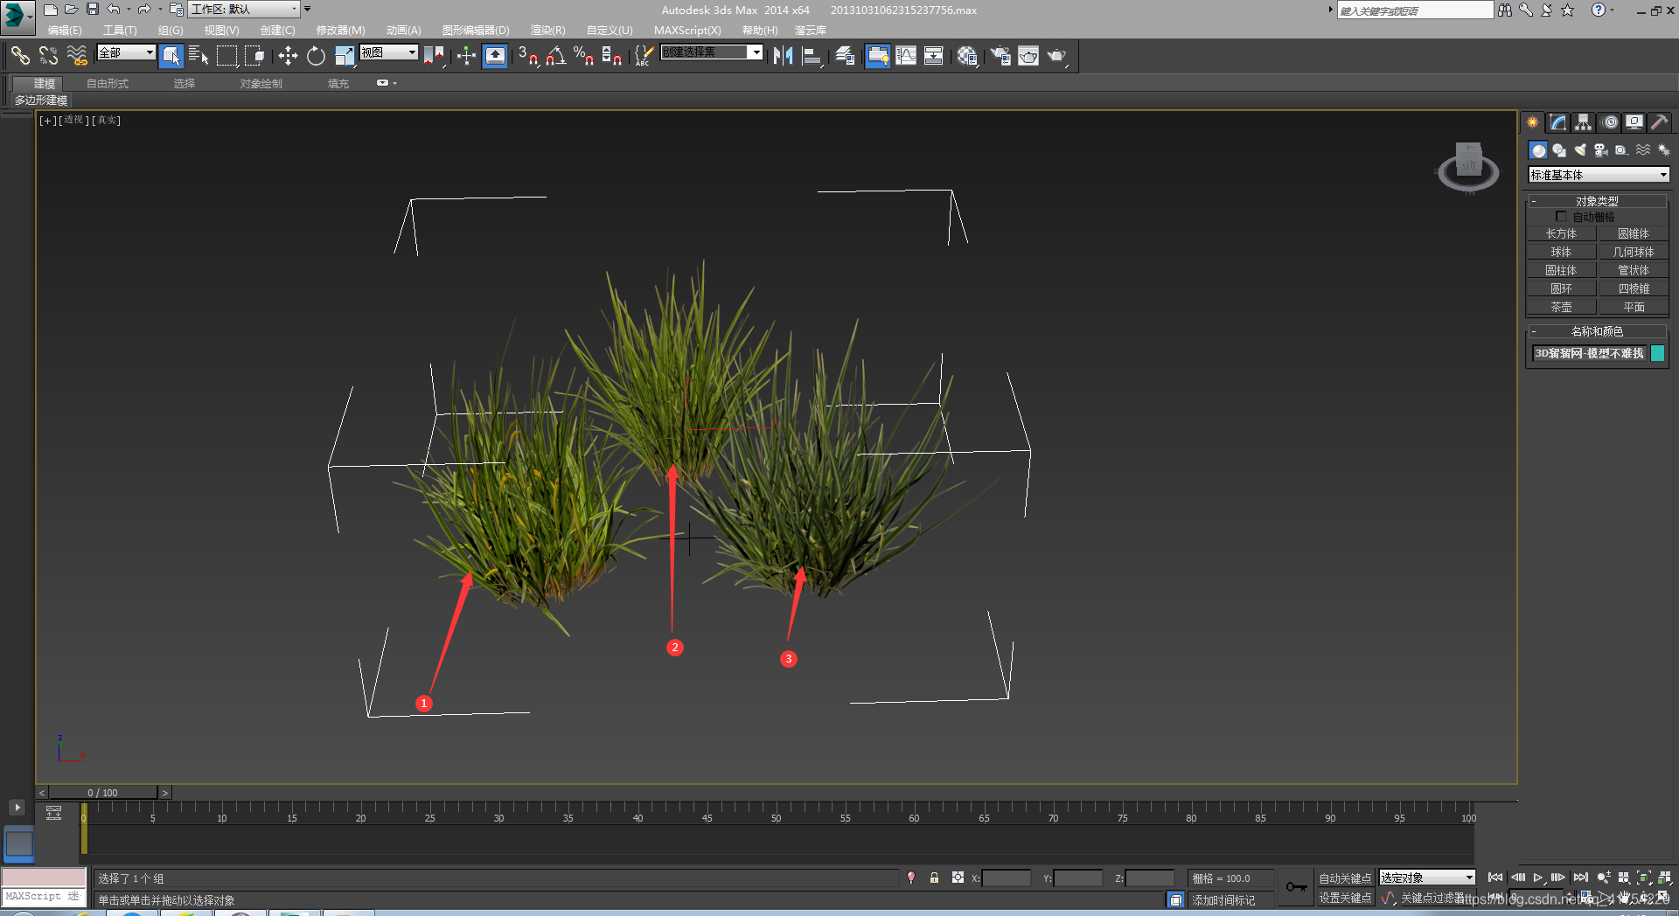The height and width of the screenshot is (916, 1679).
Task: Select the Rotate tool in the main toolbar
Action: [x=316, y=56]
